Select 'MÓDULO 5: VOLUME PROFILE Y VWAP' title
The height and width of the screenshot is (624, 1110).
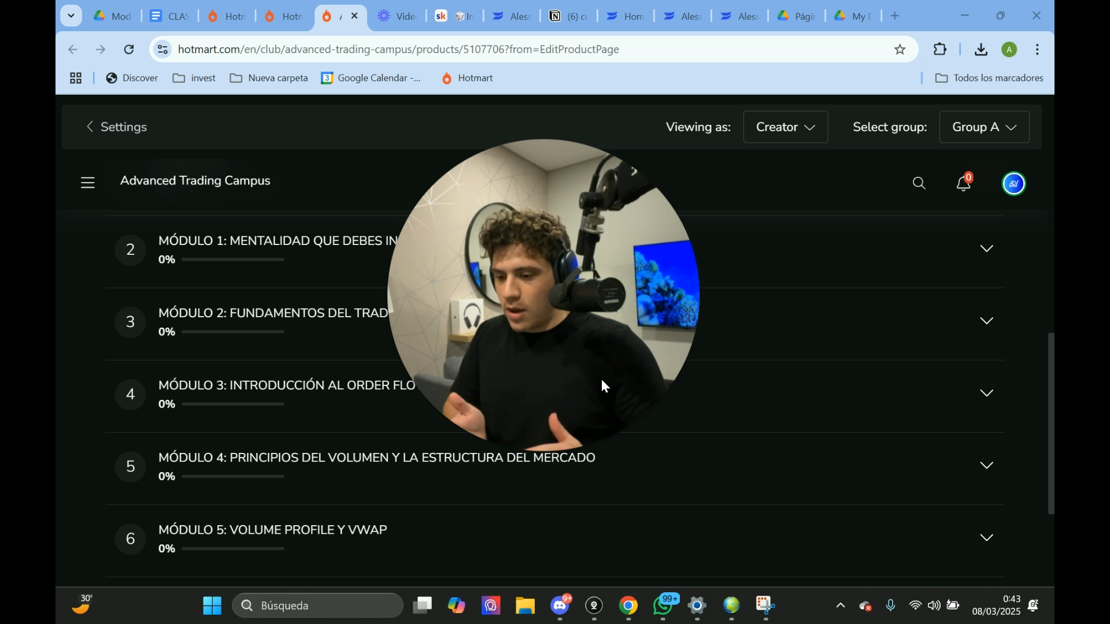(x=273, y=530)
